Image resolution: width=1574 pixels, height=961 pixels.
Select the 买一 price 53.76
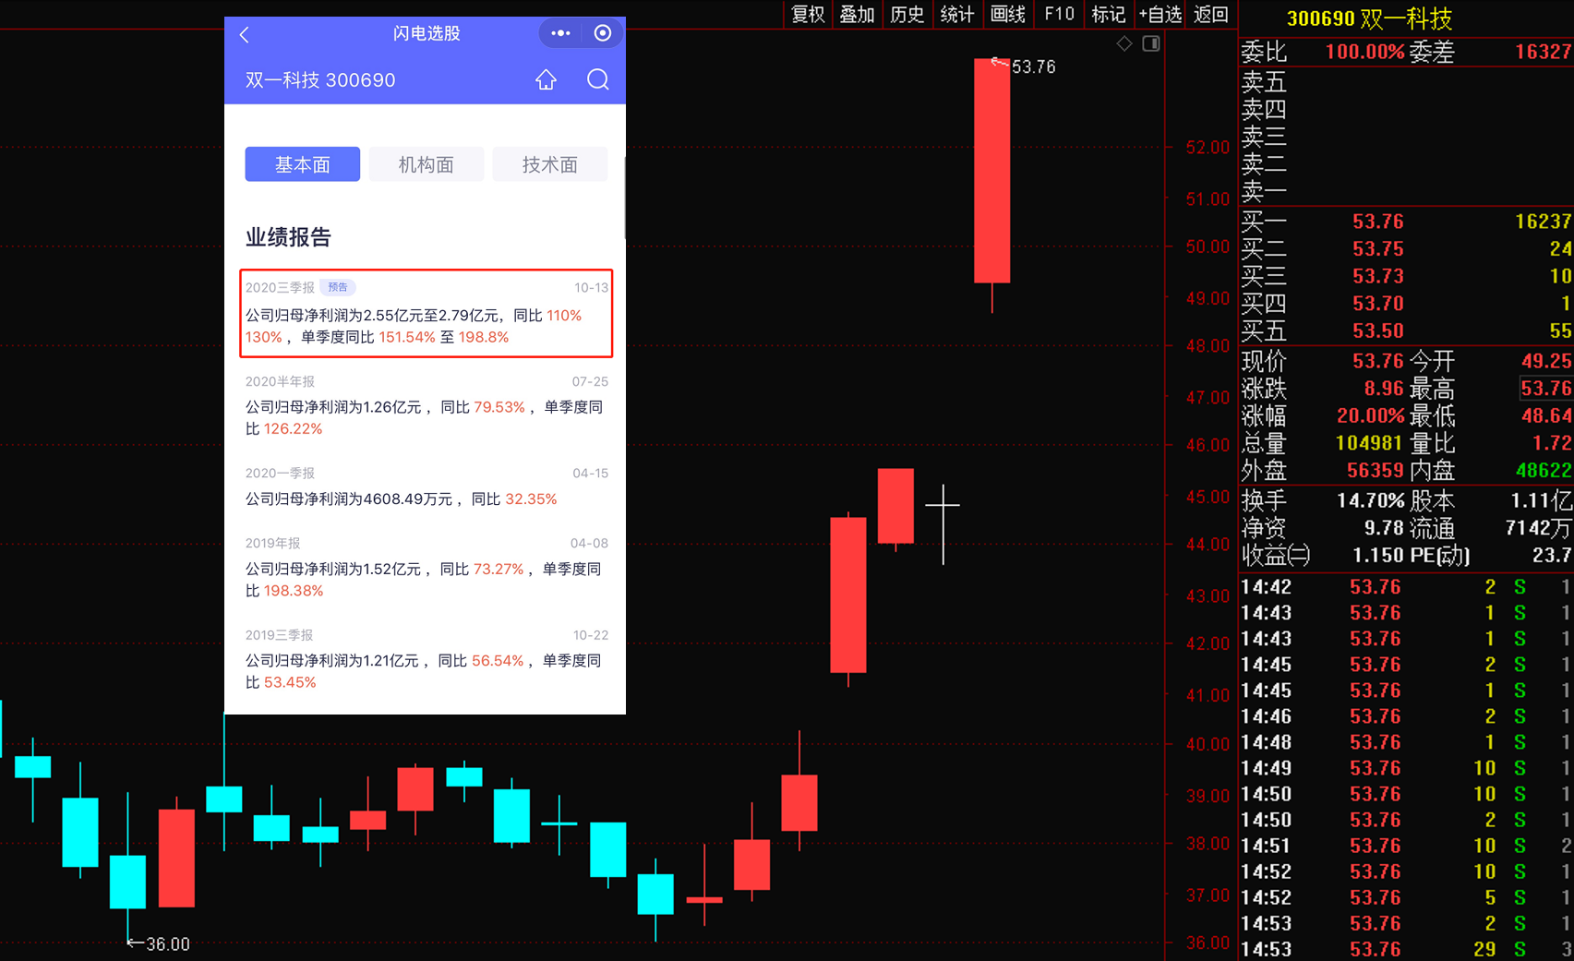(x=1377, y=222)
